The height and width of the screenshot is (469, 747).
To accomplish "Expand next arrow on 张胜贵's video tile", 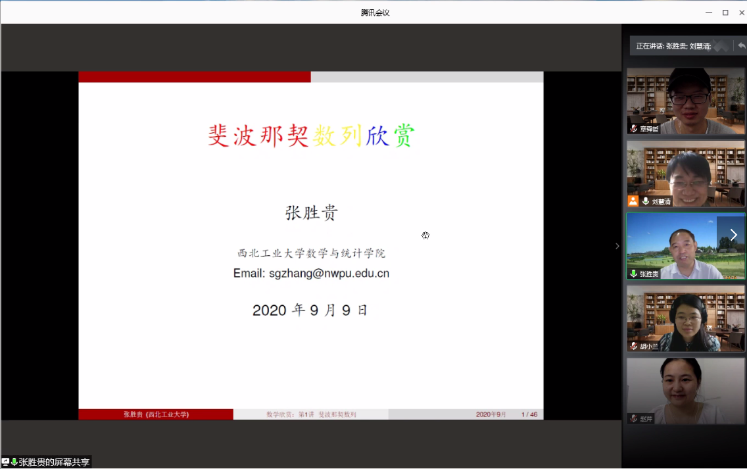I will tap(733, 235).
